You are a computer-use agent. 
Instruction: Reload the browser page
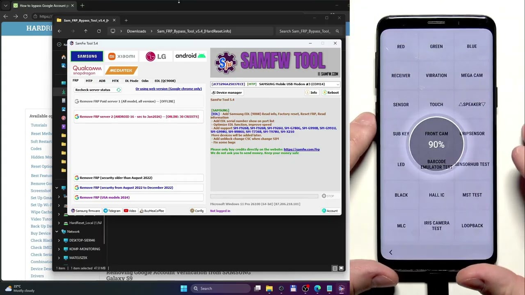point(25,16)
